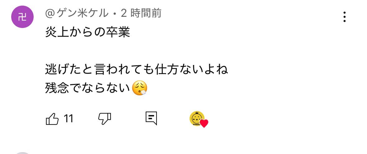
Task: Open the three-dot comment options menu
Action: coord(344,17)
